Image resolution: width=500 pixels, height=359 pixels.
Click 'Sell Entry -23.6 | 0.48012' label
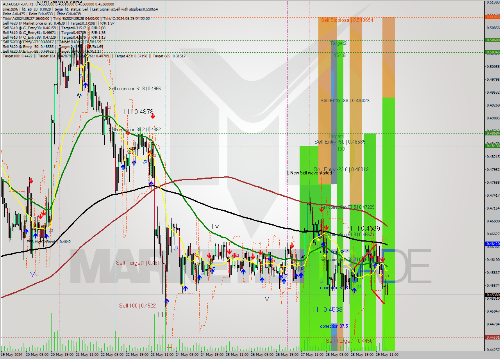tap(341, 169)
